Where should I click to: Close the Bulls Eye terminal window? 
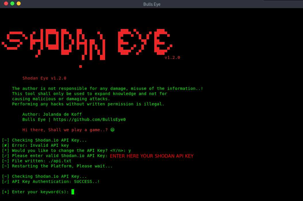[x=6, y=3]
